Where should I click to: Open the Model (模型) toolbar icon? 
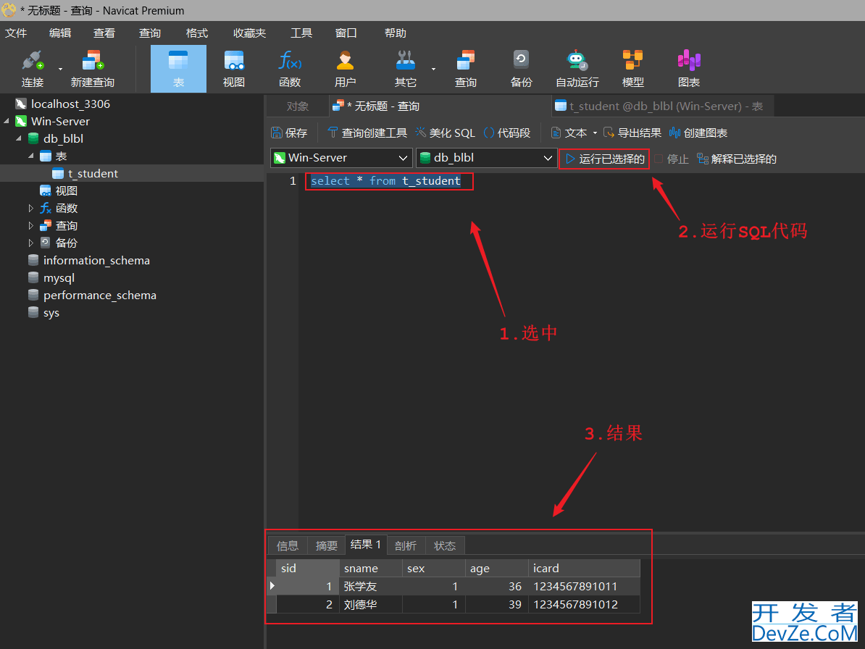[x=632, y=68]
